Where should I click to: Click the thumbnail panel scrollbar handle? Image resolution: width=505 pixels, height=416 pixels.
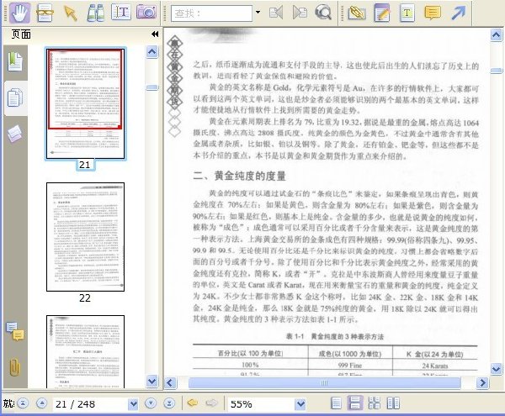point(152,87)
